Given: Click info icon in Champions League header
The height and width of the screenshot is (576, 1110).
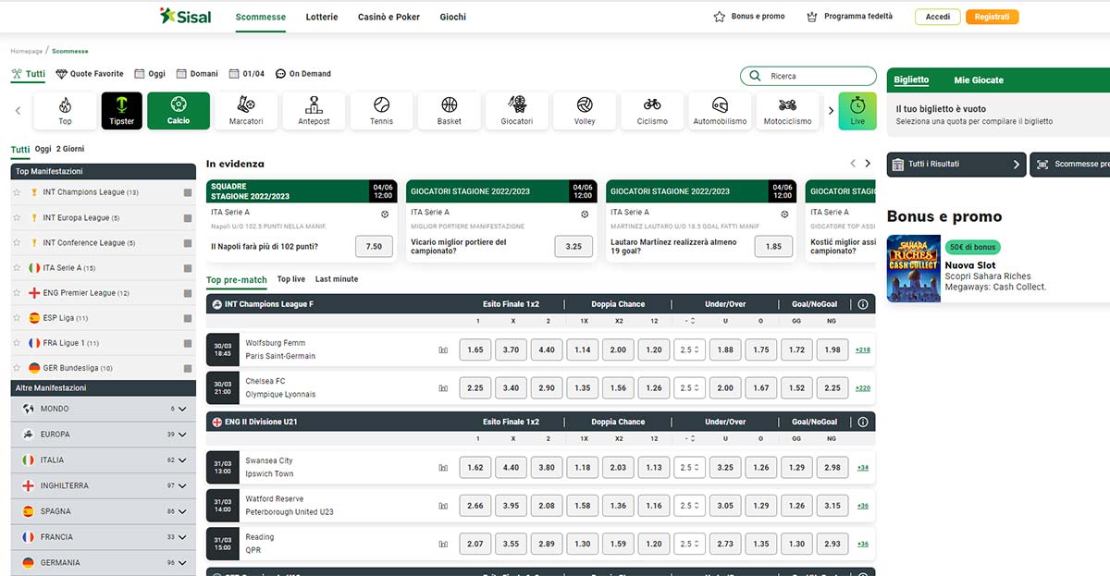Looking at the screenshot, I should (x=863, y=304).
